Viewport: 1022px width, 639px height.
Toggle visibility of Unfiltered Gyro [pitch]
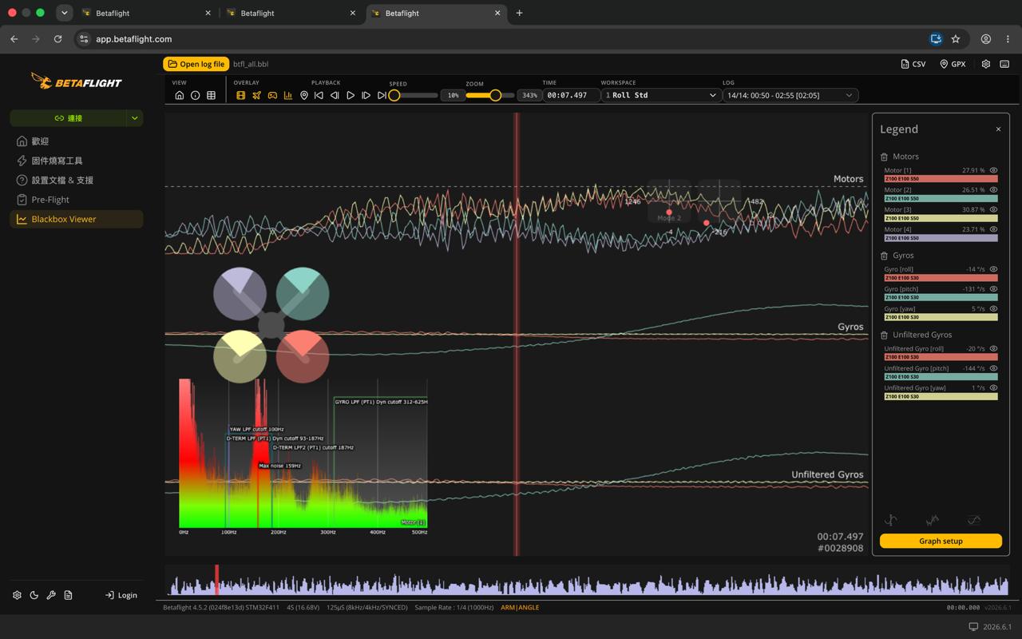(x=994, y=368)
